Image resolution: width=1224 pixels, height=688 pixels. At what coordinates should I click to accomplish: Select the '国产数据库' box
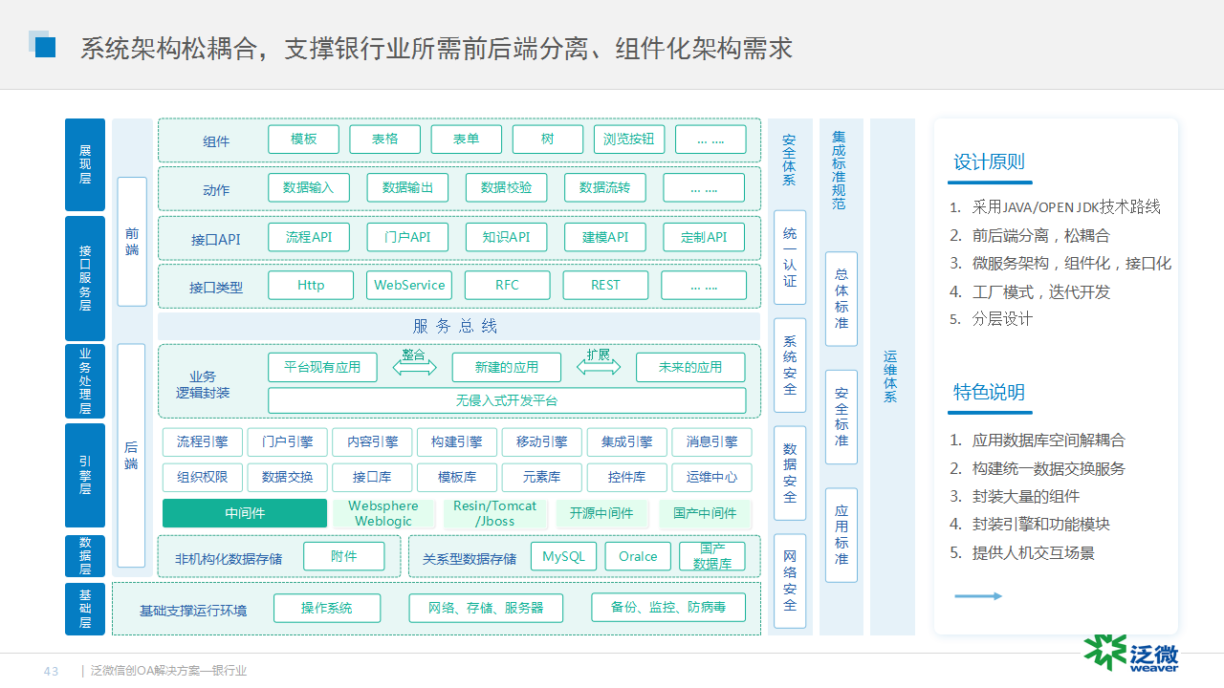(x=712, y=556)
